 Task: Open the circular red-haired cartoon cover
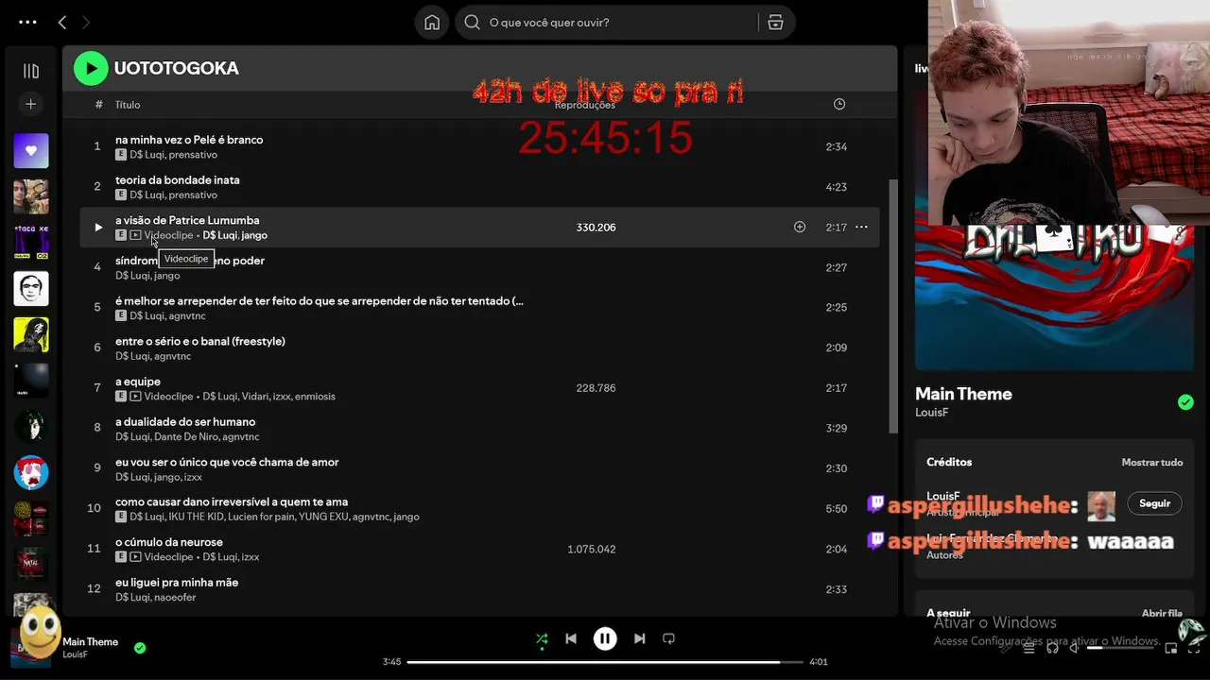[x=31, y=472]
